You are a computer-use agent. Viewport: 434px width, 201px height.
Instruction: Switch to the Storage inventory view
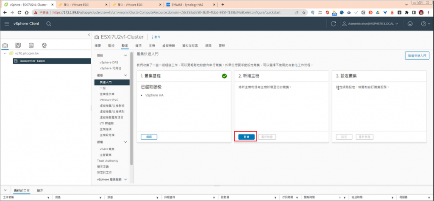[31, 45]
